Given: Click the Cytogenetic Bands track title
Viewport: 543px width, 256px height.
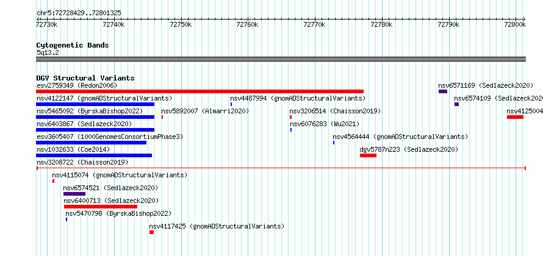Looking at the screenshot, I should tap(73, 45).
